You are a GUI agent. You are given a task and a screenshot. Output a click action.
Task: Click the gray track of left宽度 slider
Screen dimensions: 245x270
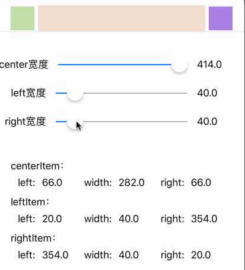[x=135, y=93]
